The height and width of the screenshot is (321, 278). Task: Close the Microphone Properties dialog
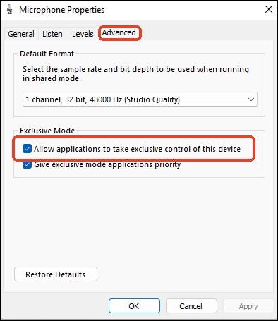[x=269, y=9]
